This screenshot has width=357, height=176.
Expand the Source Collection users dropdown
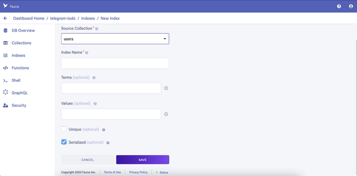[x=115, y=39]
